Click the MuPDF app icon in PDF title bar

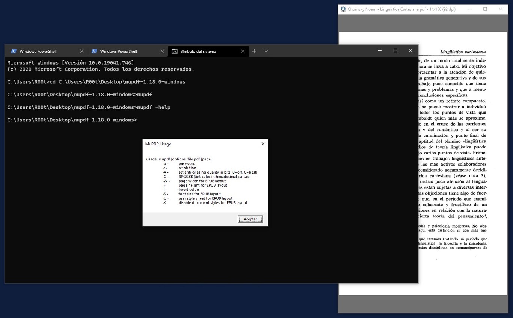[x=343, y=9]
